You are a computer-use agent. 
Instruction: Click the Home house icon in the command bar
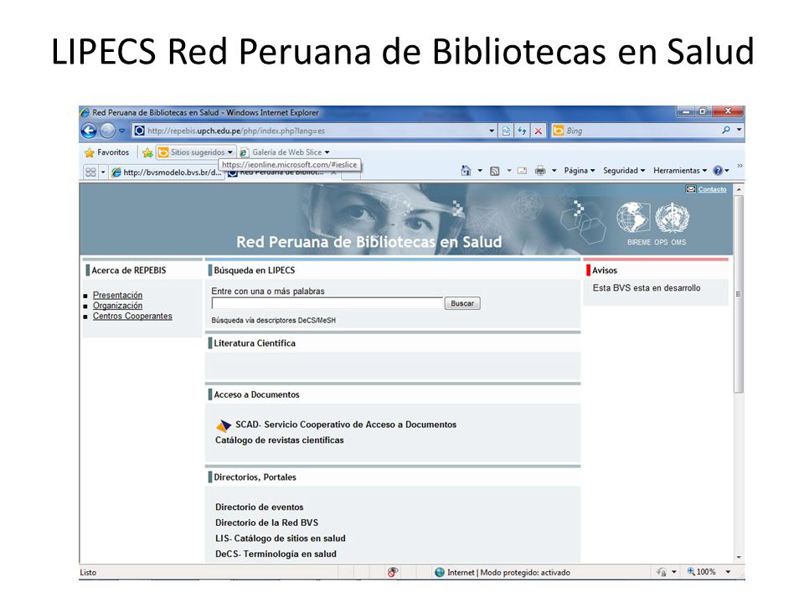(x=466, y=171)
